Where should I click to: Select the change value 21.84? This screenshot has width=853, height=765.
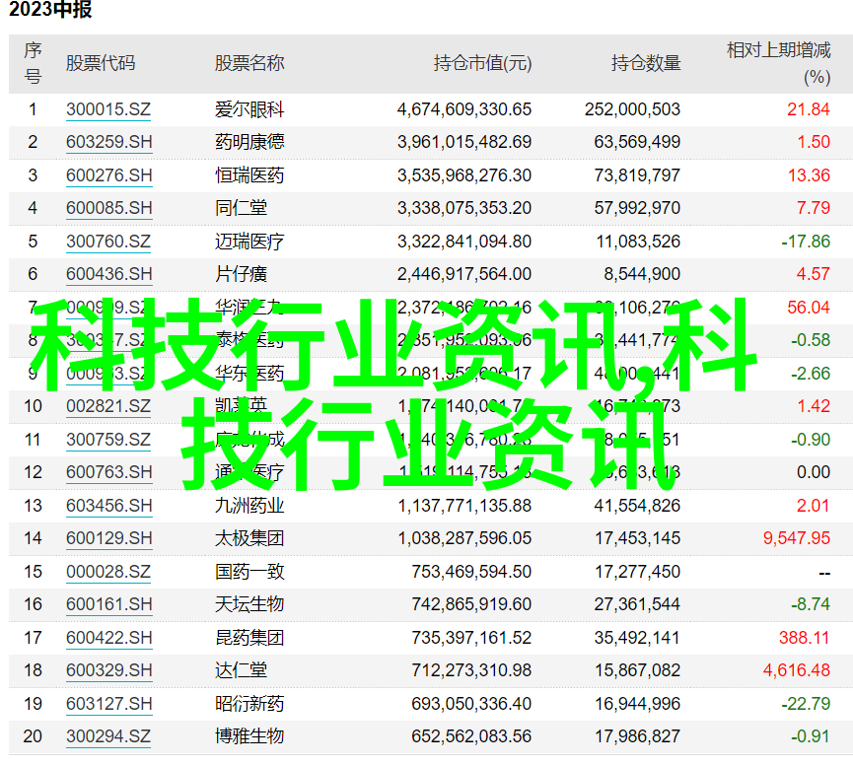tap(809, 109)
